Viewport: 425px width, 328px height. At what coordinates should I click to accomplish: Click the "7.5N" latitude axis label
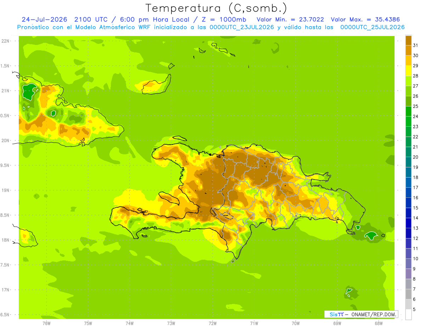coord(5,265)
